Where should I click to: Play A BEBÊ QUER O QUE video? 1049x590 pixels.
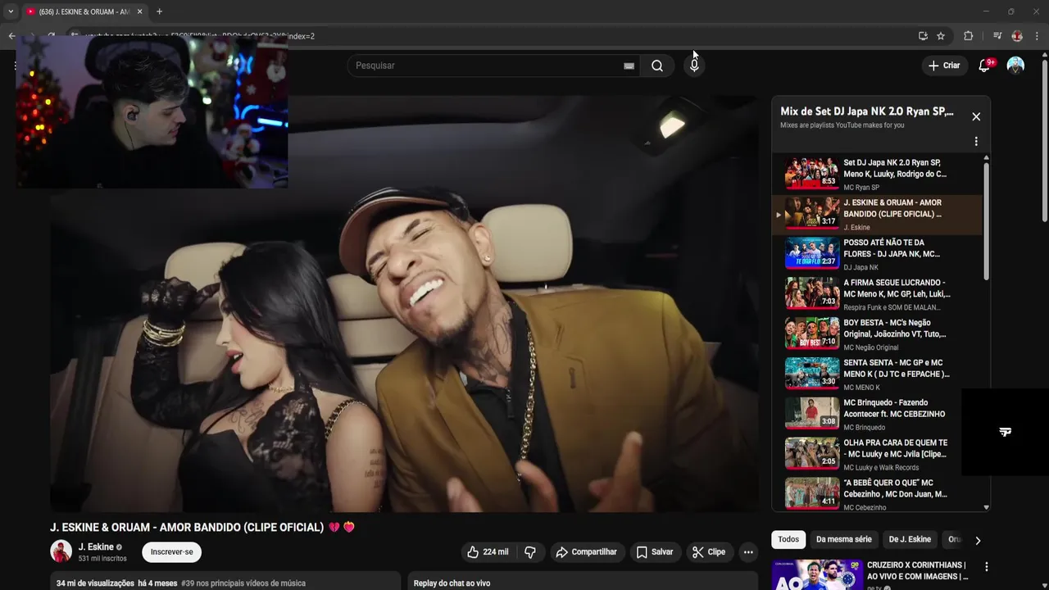(x=877, y=494)
